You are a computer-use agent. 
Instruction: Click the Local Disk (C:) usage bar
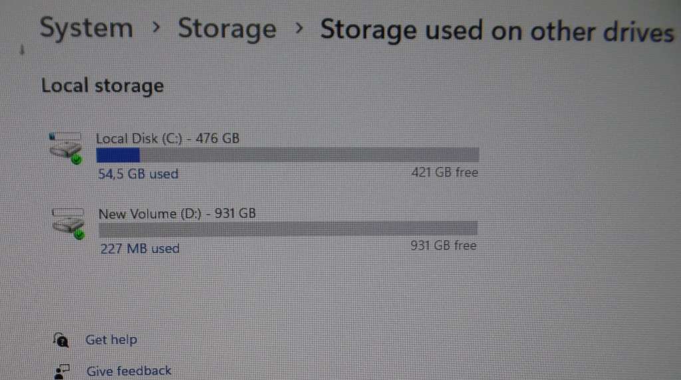[x=287, y=155]
